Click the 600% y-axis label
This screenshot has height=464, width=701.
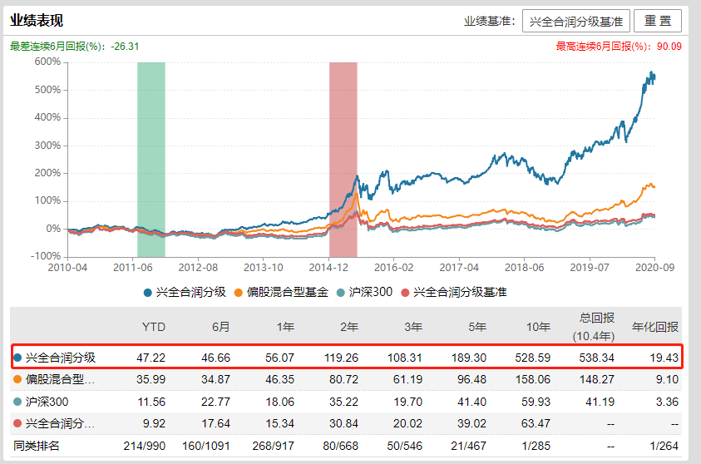[47, 62]
